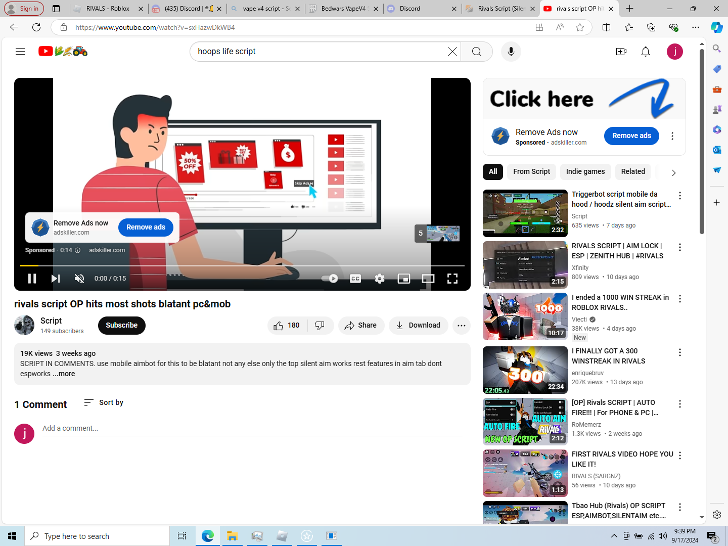The width and height of the screenshot is (728, 546).
Task: Open the Viecti channel link
Action: pyautogui.click(x=579, y=320)
